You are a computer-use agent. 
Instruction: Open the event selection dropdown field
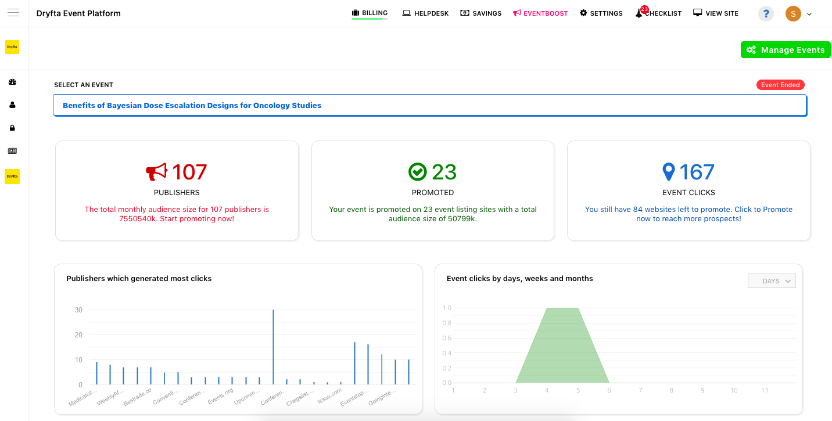(429, 106)
